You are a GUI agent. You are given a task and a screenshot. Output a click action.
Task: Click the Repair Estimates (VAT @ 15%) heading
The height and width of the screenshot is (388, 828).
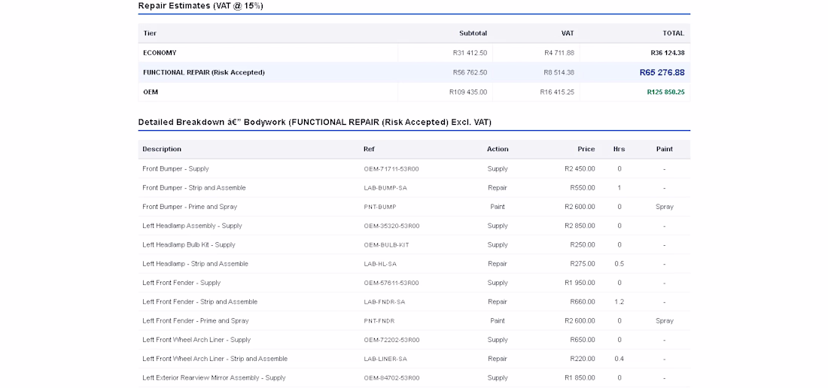pos(201,6)
